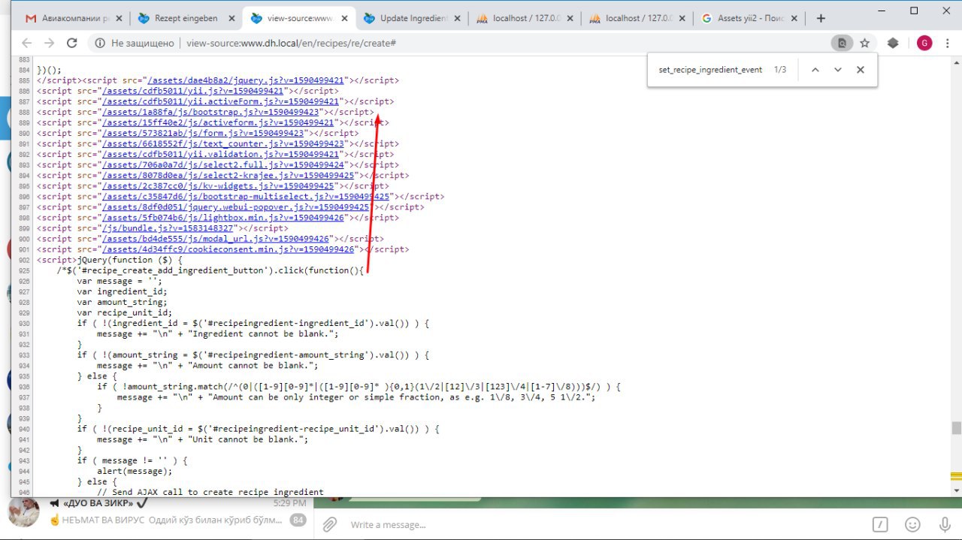Click the Send AJAX call comment line
This screenshot has width=962, height=540.
click(210, 492)
